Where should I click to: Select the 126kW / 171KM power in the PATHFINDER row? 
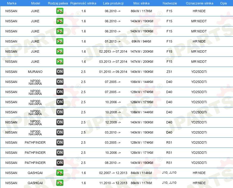click(142, 153)
